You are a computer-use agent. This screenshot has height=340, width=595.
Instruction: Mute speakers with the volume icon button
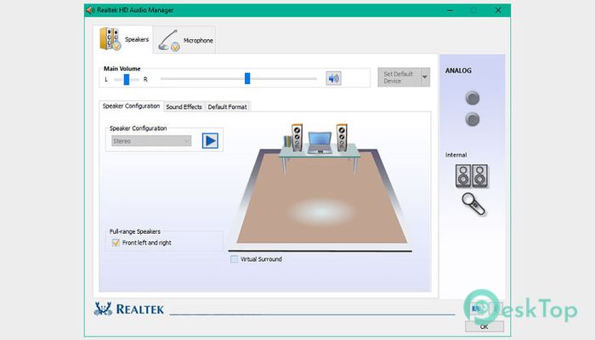pyautogui.click(x=333, y=78)
